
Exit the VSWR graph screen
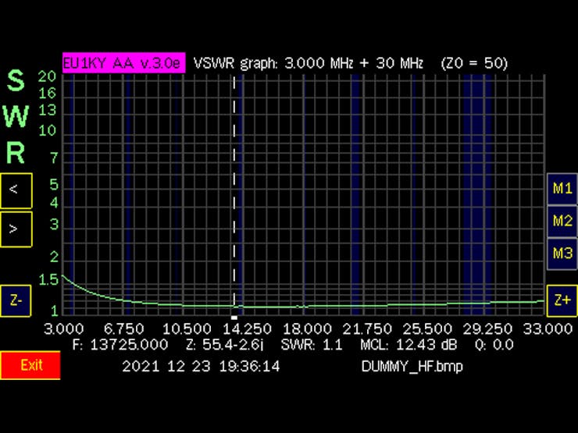30,365
